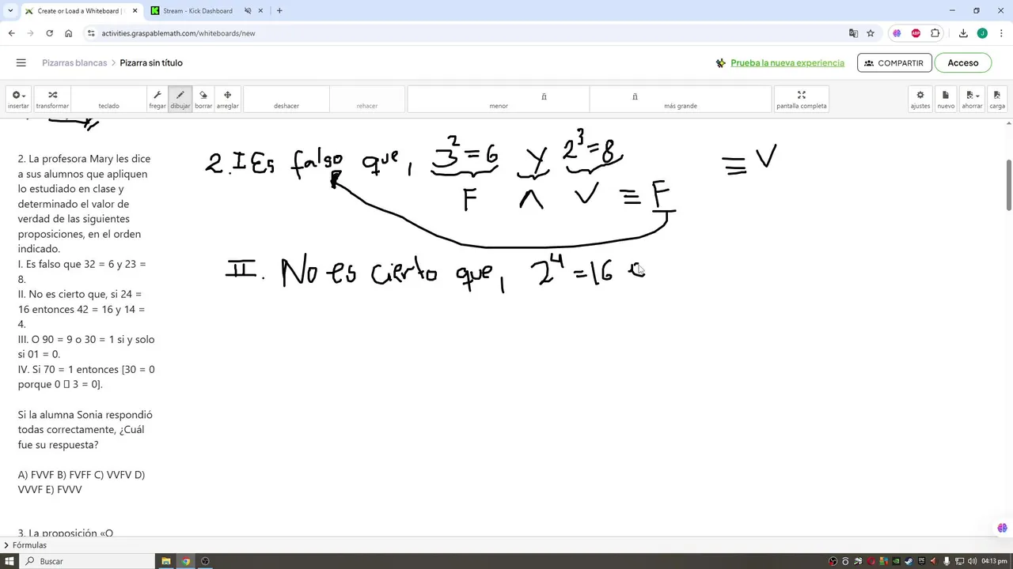Open a new browser tab

pyautogui.click(x=279, y=11)
